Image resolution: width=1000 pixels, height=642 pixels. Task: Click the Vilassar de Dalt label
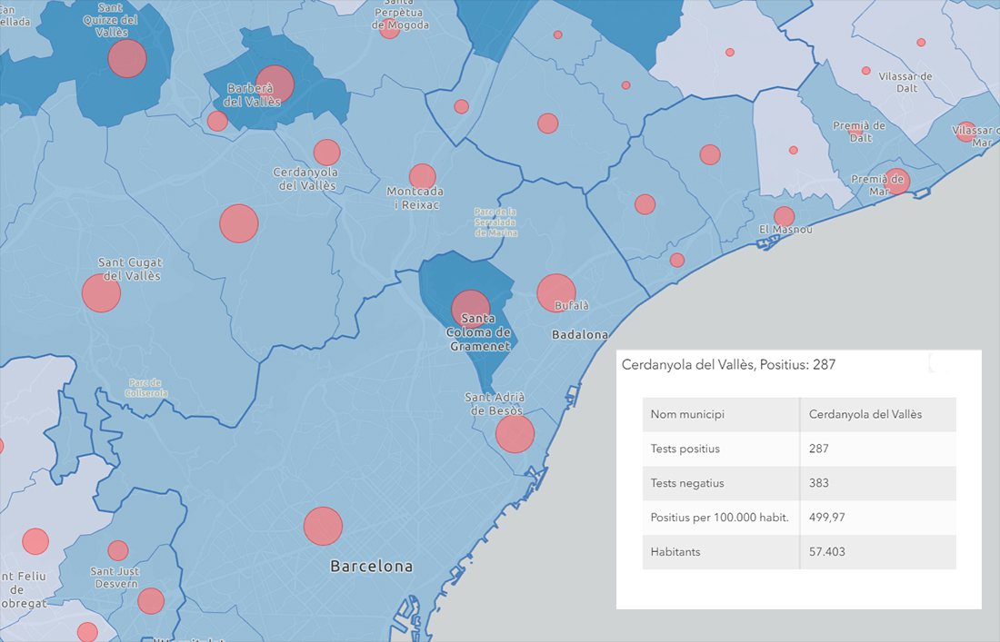point(905,82)
